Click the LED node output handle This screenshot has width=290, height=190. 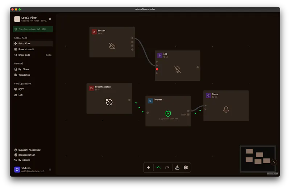[198, 67]
